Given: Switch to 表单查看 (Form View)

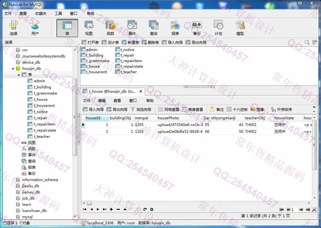Looking at the screenshot, I should 193,109.
